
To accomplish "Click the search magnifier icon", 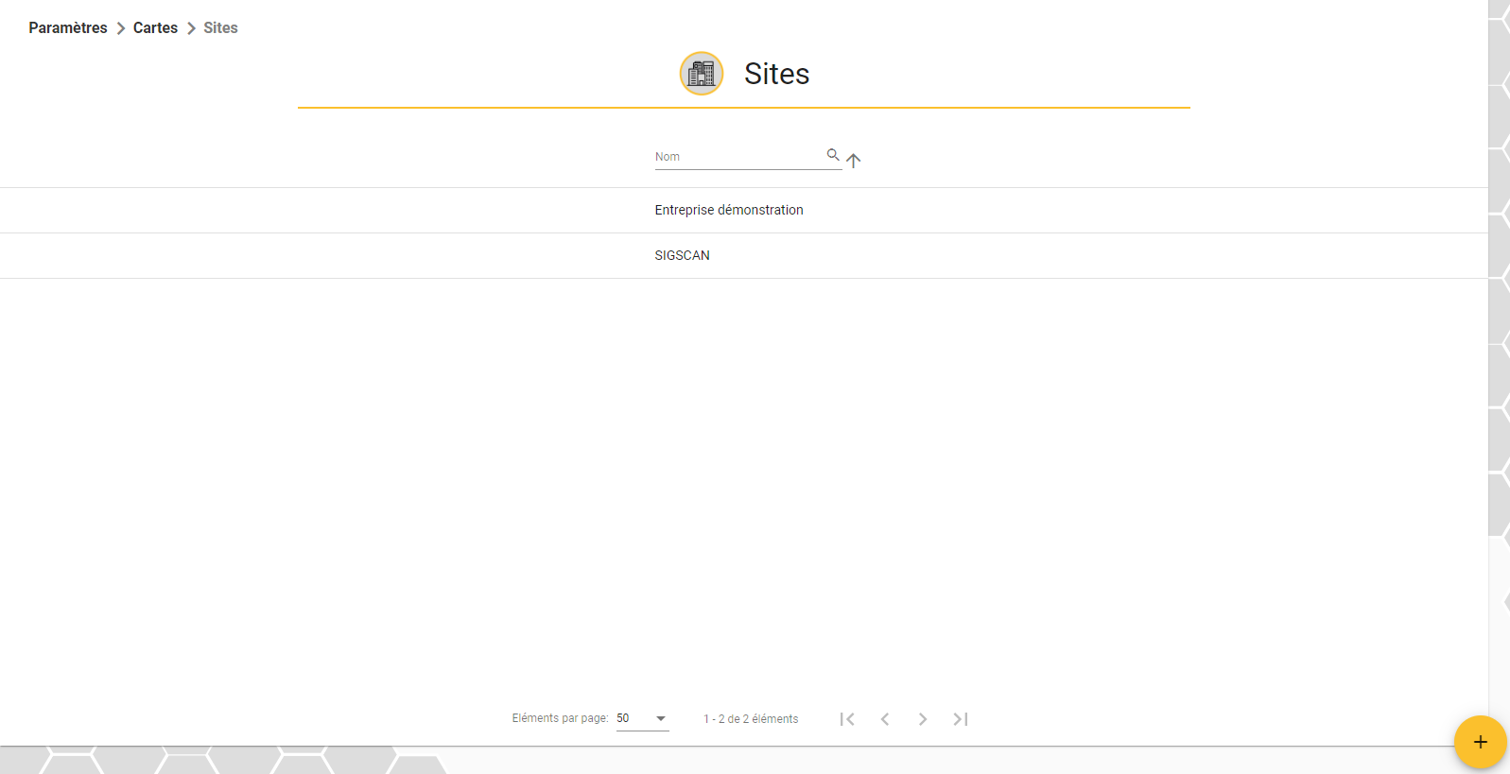I will [833, 155].
